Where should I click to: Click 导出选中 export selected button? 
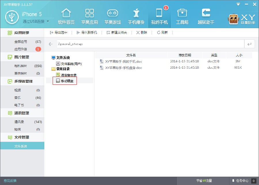58,32
